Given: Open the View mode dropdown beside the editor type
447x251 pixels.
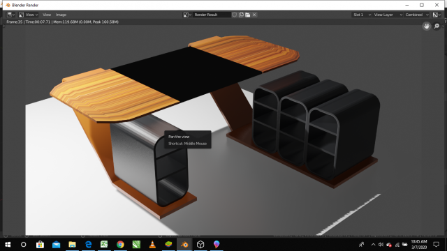Looking at the screenshot, I should [x=28, y=15].
